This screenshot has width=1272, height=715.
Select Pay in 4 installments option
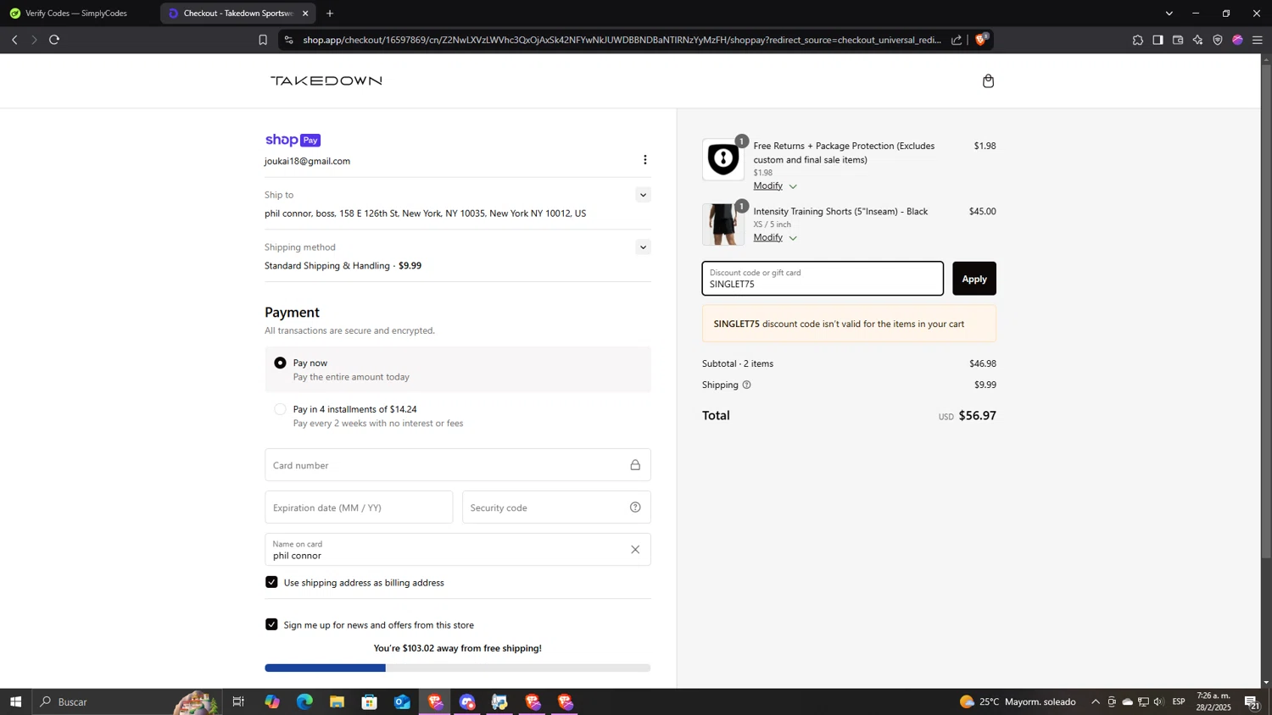[280, 409]
